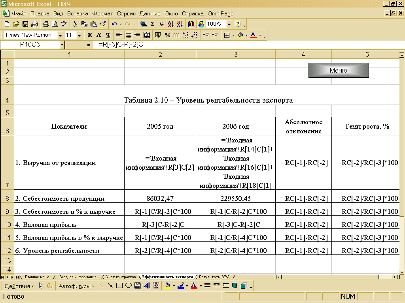Screen dimensions: 405x303
Task: Toggle italic formatting (К)
Action: pos(99,35)
